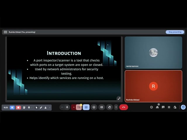Click 'Rushda Abbasi (You, presenting)' label
Screen dimensions: 187x140
click(x=22, y=32)
